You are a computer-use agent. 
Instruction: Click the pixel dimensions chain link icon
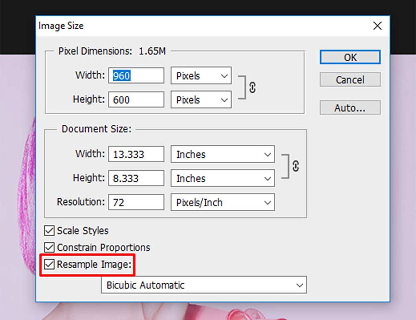[253, 87]
